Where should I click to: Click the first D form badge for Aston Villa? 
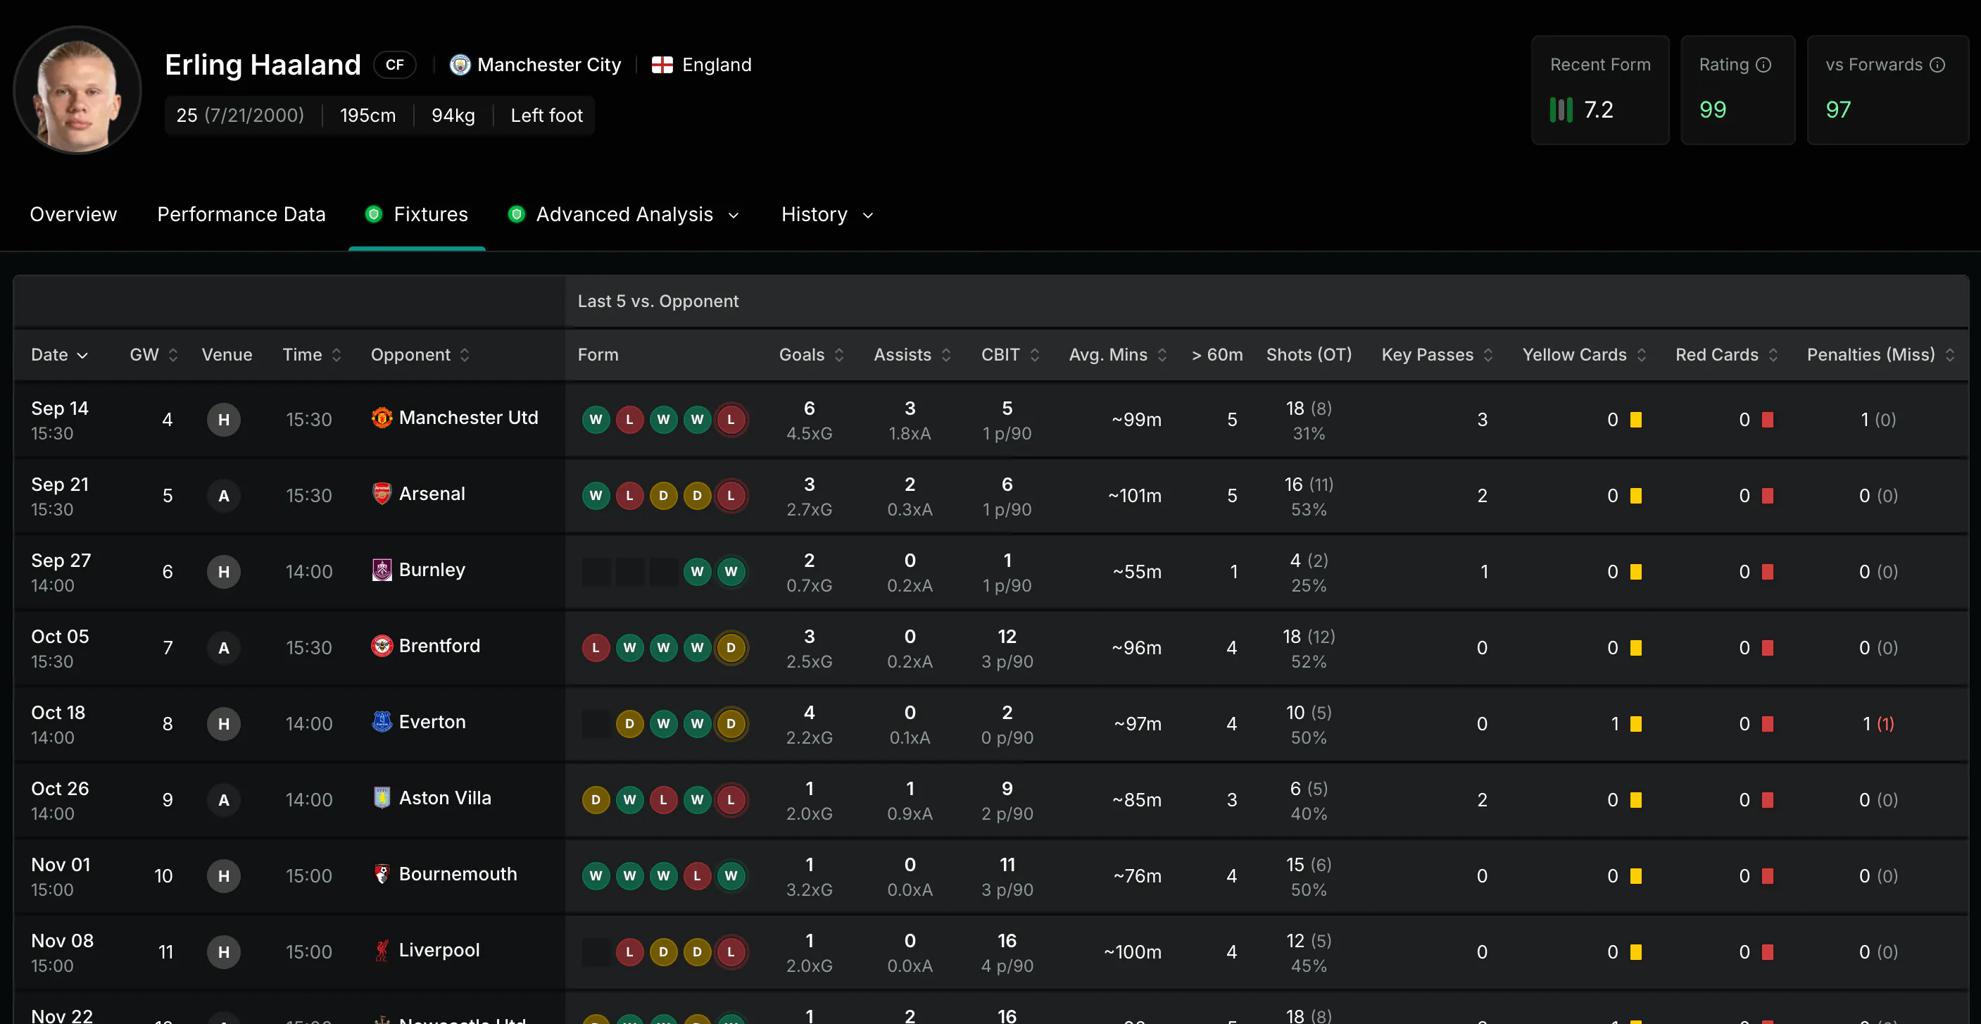tap(596, 800)
